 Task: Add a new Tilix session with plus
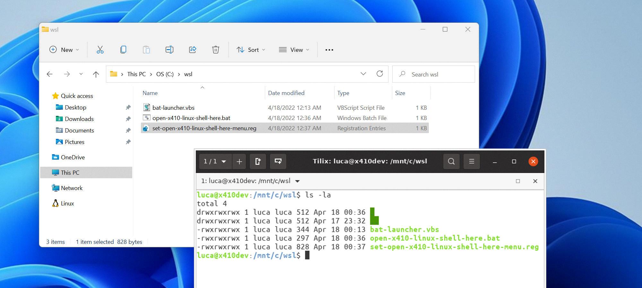(x=239, y=162)
